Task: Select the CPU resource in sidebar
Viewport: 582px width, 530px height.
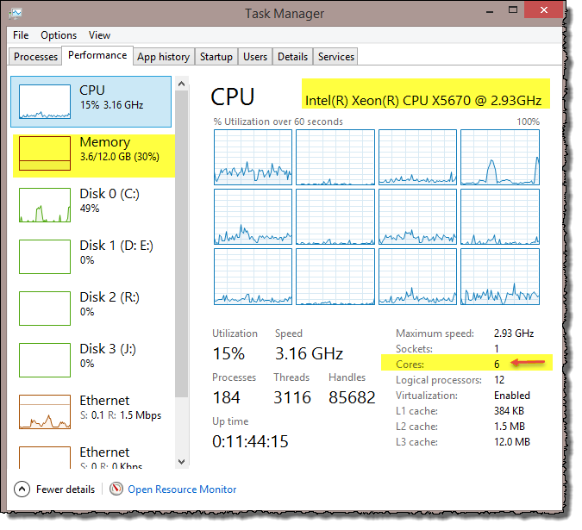Action: (x=91, y=102)
